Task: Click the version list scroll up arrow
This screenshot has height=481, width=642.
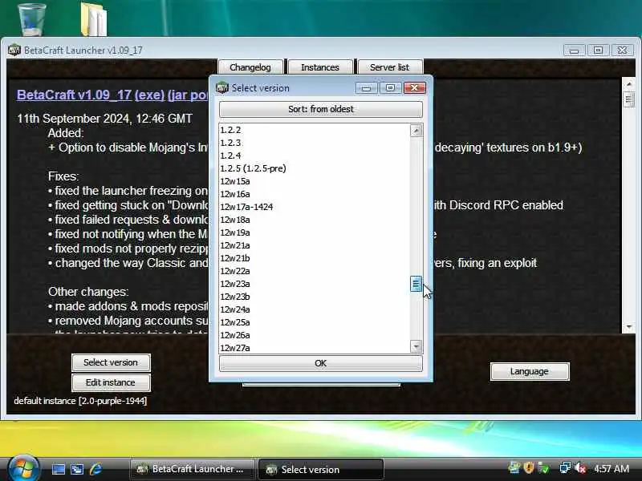Action: [x=416, y=131]
